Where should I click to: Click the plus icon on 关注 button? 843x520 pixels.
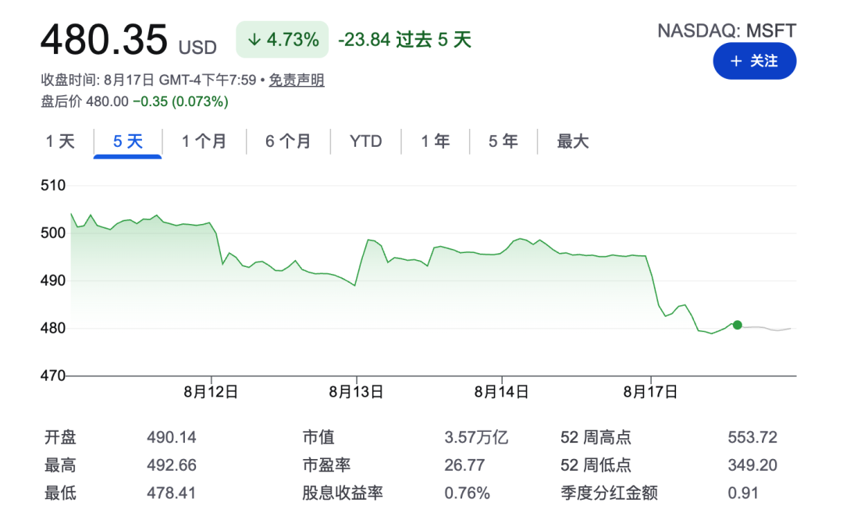(736, 62)
